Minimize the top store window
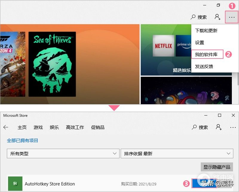 pos(205,5)
